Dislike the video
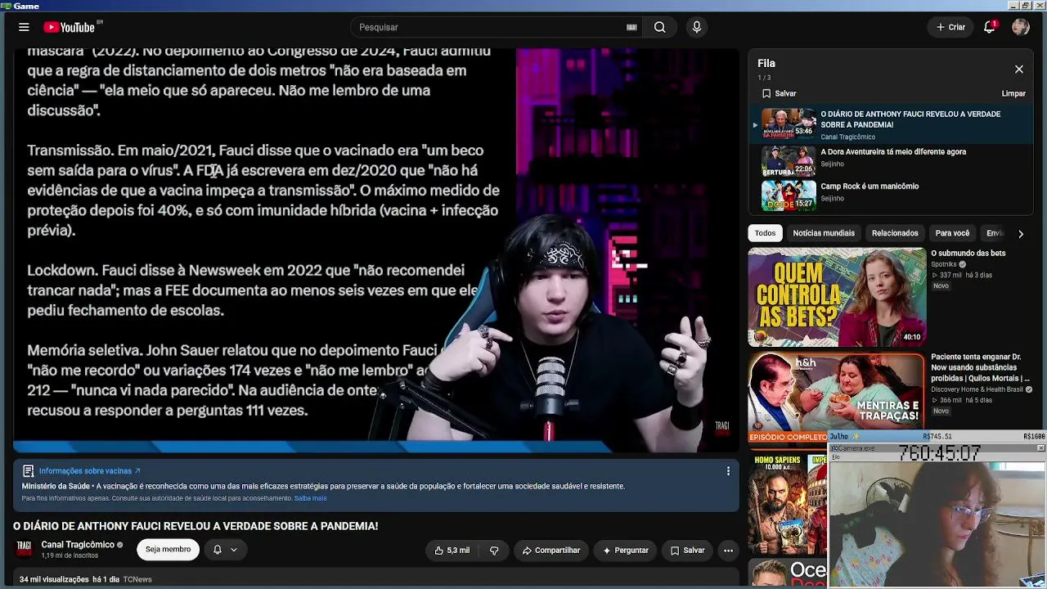Image resolution: width=1047 pixels, height=589 pixels. click(494, 551)
